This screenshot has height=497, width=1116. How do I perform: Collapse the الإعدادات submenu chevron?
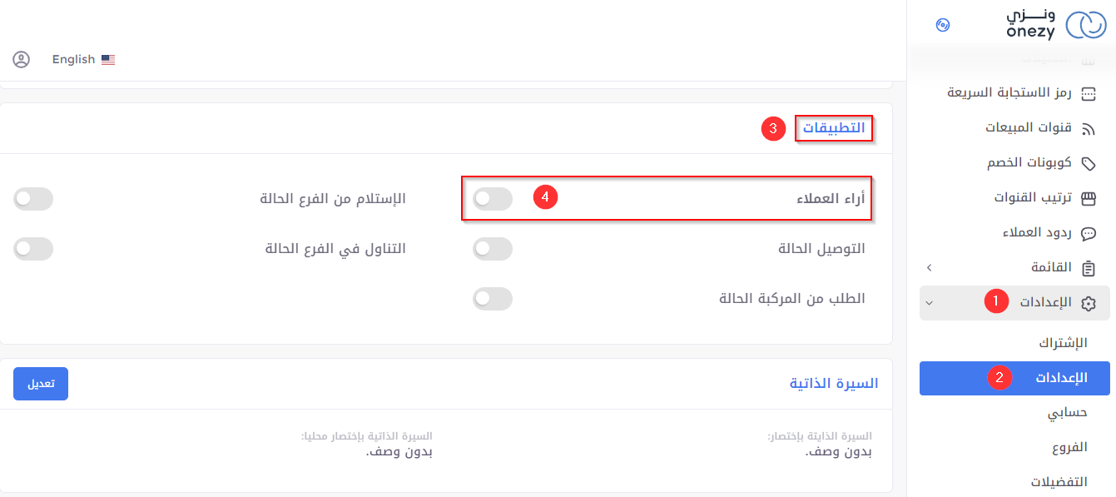point(930,303)
